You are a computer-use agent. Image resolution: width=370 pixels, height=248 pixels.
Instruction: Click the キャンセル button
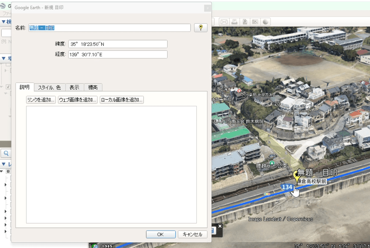pyautogui.click(x=192, y=234)
